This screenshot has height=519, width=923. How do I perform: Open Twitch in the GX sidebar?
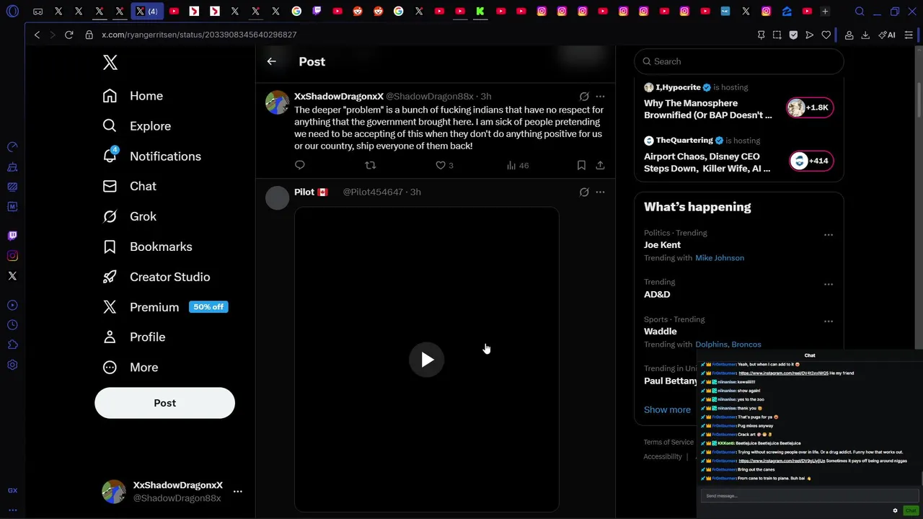click(x=12, y=236)
